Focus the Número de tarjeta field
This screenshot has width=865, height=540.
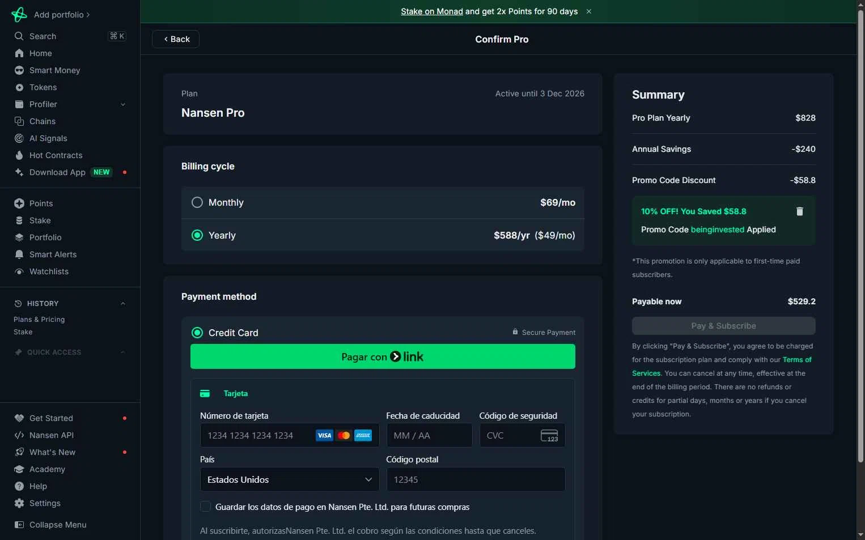coord(290,435)
